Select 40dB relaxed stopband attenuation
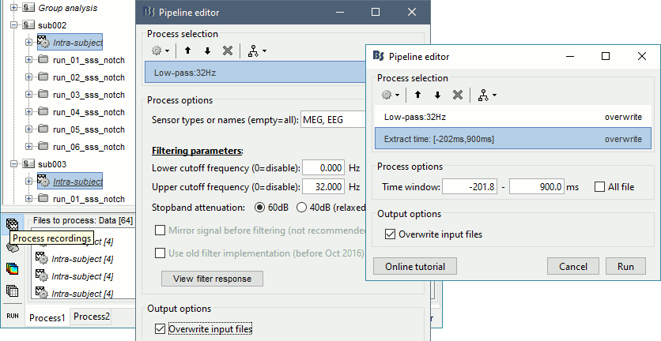 pos(301,207)
